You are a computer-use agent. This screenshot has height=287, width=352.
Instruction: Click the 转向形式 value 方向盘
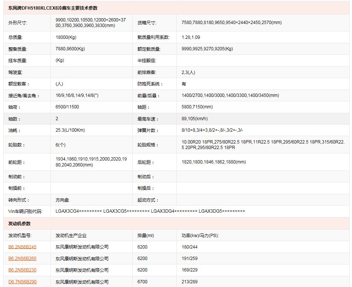point(62,200)
